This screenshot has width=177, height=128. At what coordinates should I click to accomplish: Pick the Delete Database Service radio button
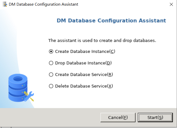51,86
